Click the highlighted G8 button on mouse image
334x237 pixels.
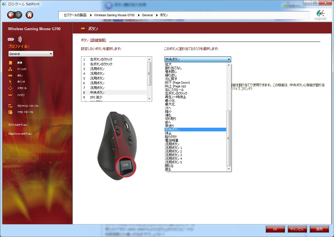(126, 167)
